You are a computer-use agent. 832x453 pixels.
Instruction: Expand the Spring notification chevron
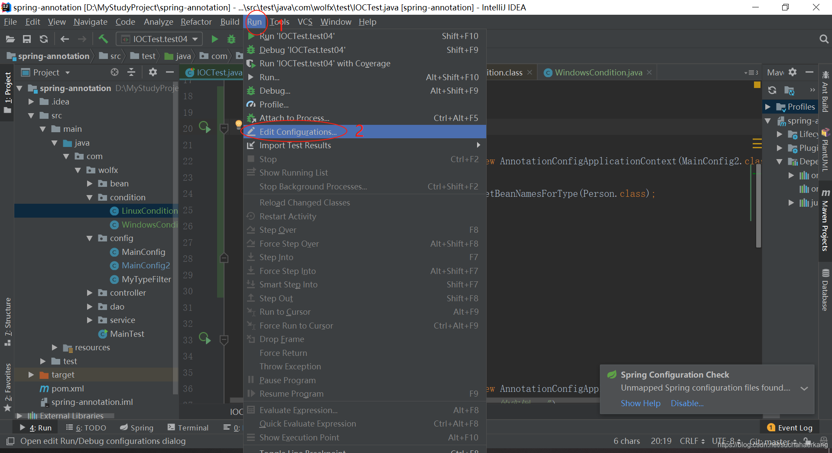tap(804, 388)
